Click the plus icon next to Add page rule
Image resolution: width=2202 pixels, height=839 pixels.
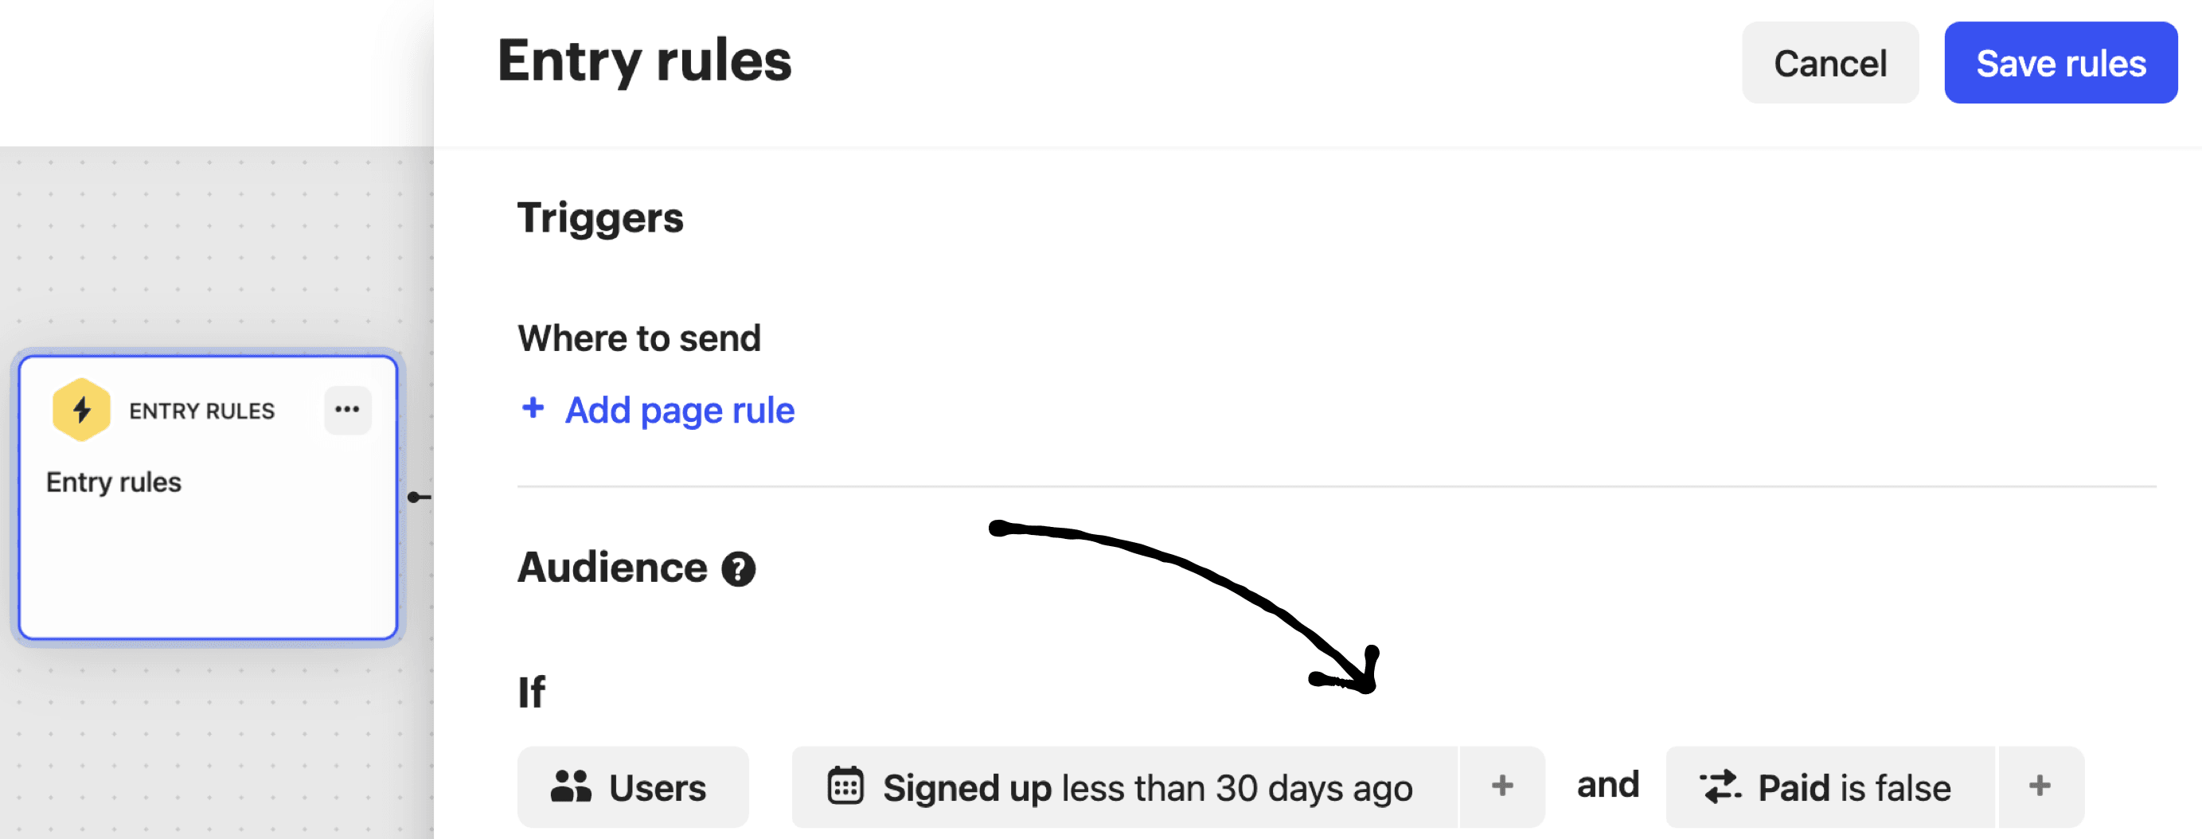[532, 409]
